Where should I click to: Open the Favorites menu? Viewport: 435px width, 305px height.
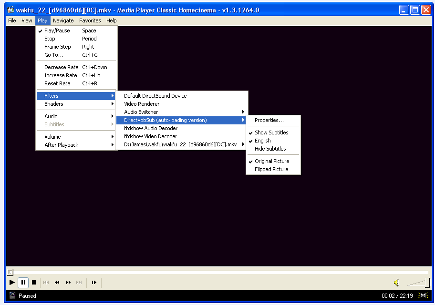[x=90, y=20]
